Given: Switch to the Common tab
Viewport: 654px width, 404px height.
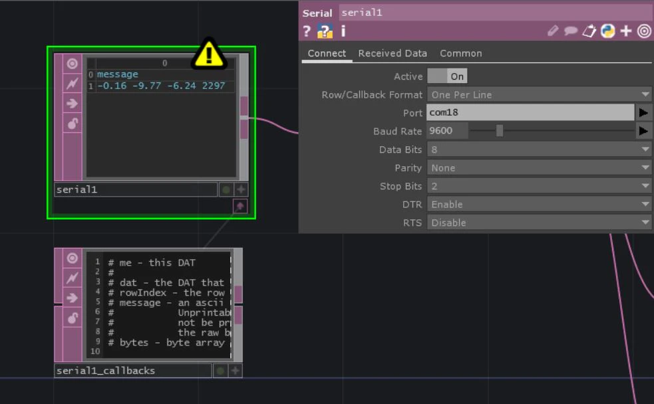Looking at the screenshot, I should coord(461,53).
